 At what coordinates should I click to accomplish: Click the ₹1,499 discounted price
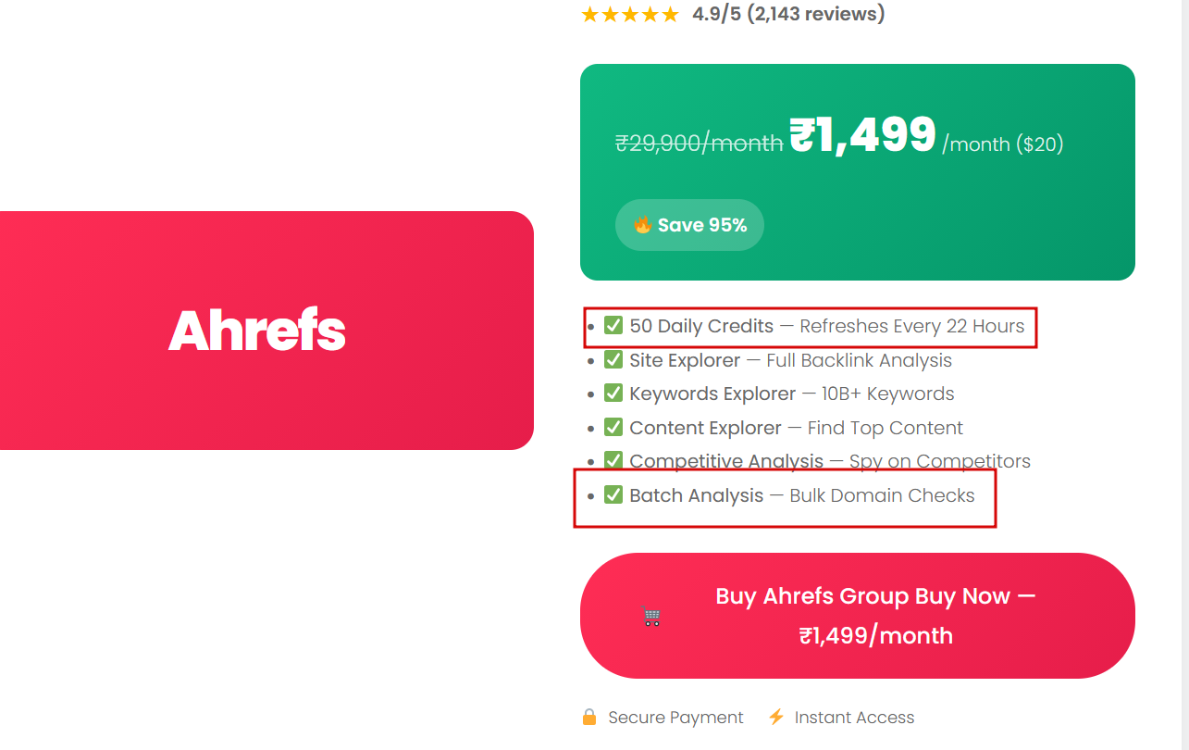[x=862, y=136]
